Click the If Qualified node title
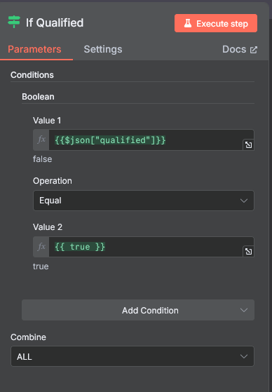The width and height of the screenshot is (272, 392). click(x=55, y=22)
